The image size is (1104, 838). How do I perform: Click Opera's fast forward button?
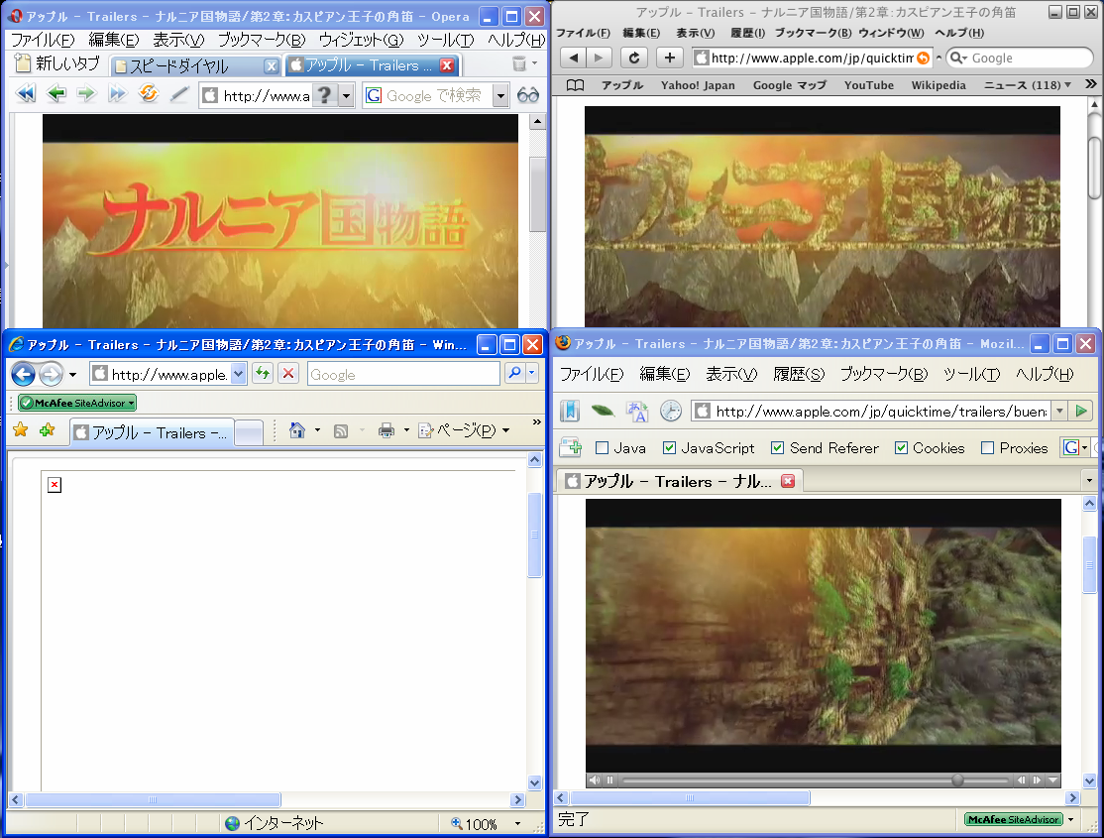pyautogui.click(x=118, y=94)
